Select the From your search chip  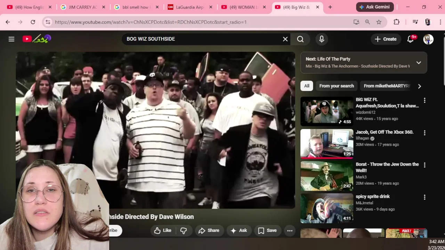point(337,86)
